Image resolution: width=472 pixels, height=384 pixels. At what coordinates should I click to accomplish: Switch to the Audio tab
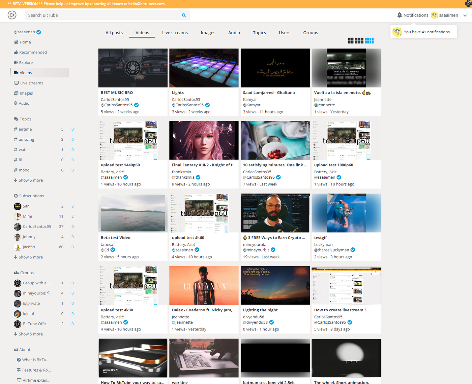(x=234, y=33)
